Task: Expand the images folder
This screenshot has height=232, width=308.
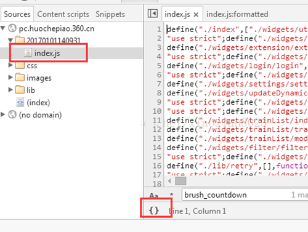Action: pos(10,78)
